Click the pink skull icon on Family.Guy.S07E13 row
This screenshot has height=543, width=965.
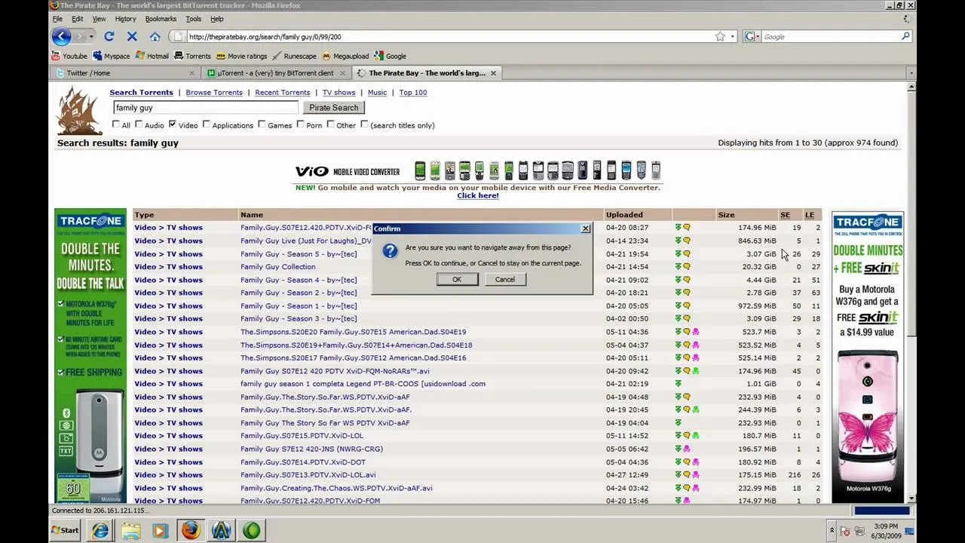(695, 475)
